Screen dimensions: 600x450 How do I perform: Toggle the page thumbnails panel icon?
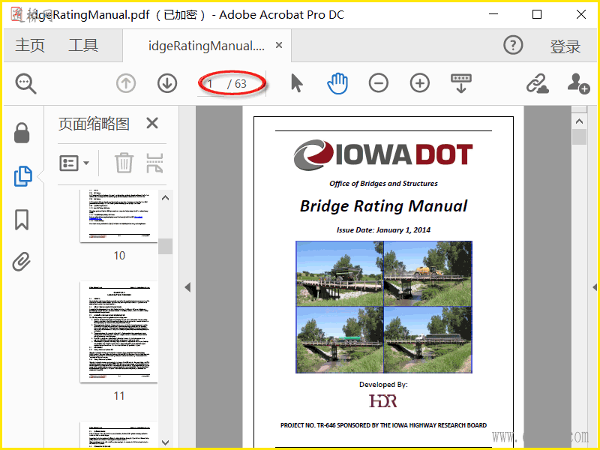(x=23, y=176)
